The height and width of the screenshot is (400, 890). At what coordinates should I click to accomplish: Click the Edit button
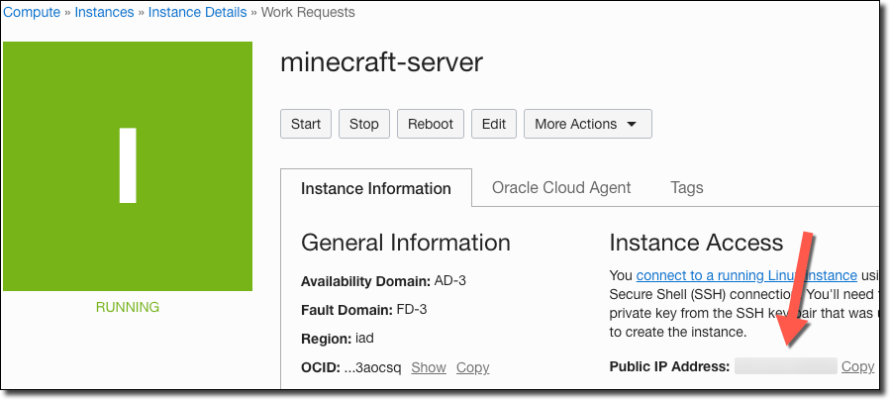pyautogui.click(x=494, y=124)
